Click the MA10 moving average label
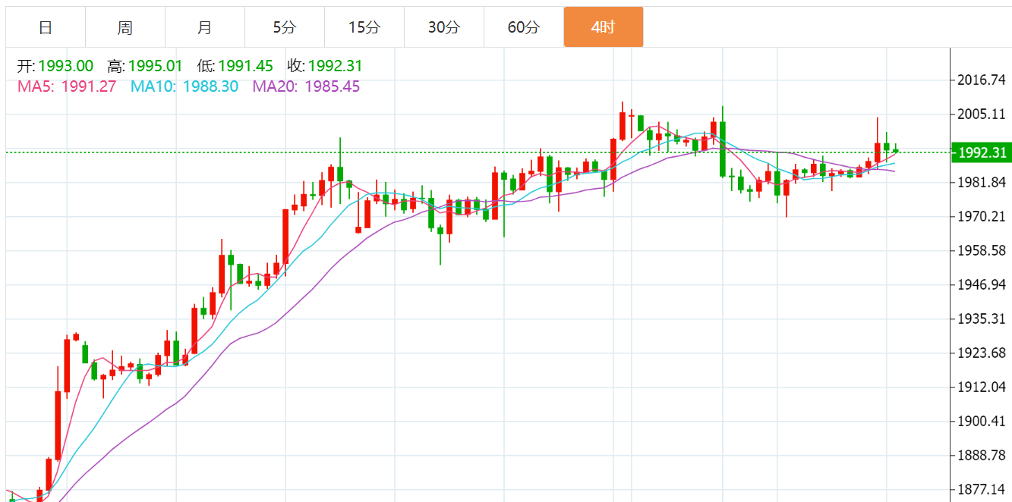The height and width of the screenshot is (502, 1012). click(184, 86)
